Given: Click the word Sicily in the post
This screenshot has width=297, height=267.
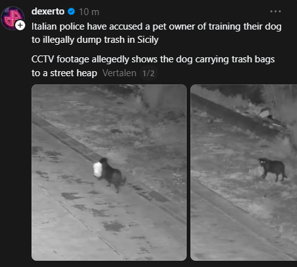Looking at the screenshot, I should [148, 40].
